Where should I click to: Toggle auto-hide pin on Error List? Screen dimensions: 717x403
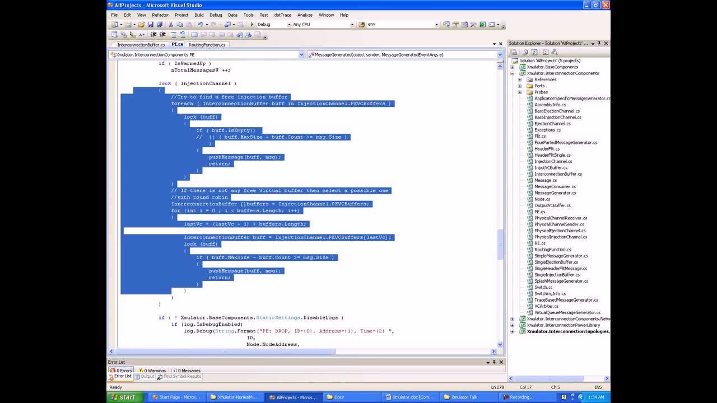coord(494,362)
